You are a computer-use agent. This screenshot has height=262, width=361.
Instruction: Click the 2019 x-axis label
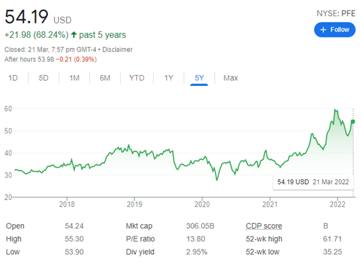[x=134, y=204]
